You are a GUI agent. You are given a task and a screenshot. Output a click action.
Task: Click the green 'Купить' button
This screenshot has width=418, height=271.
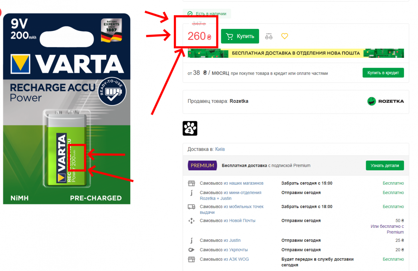pyautogui.click(x=240, y=36)
